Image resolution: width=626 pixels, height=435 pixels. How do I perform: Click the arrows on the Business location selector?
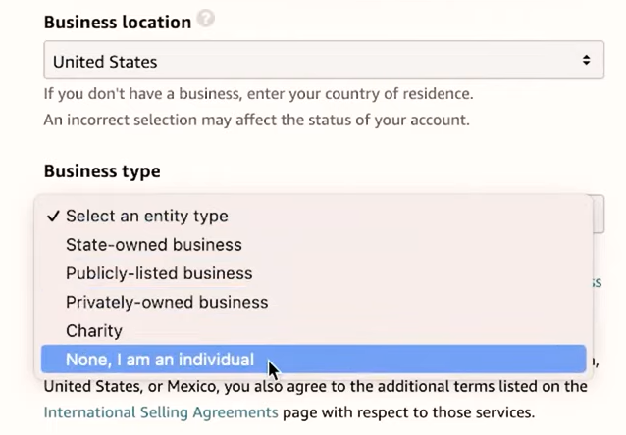coord(586,61)
